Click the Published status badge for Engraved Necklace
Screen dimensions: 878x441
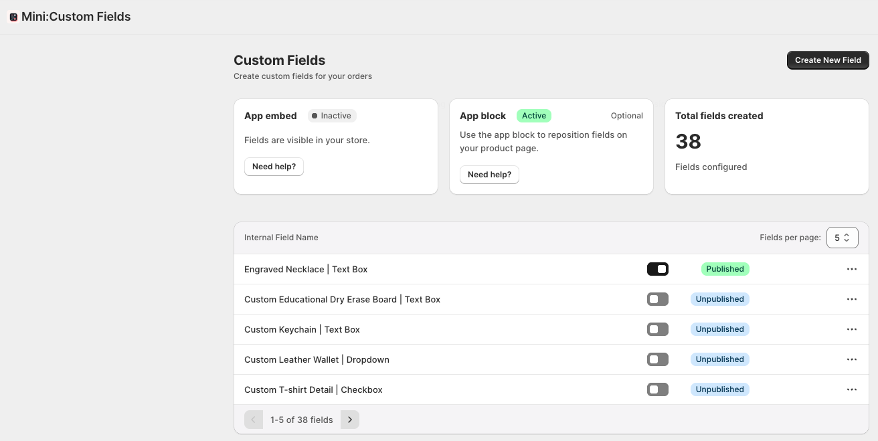tap(725, 269)
